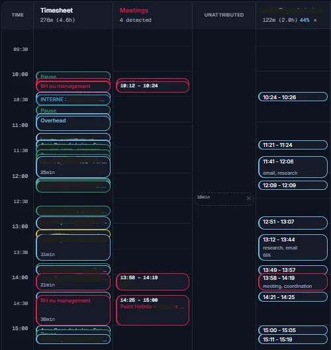Open the 13:12 - 13:44 research, email activity

293,247
